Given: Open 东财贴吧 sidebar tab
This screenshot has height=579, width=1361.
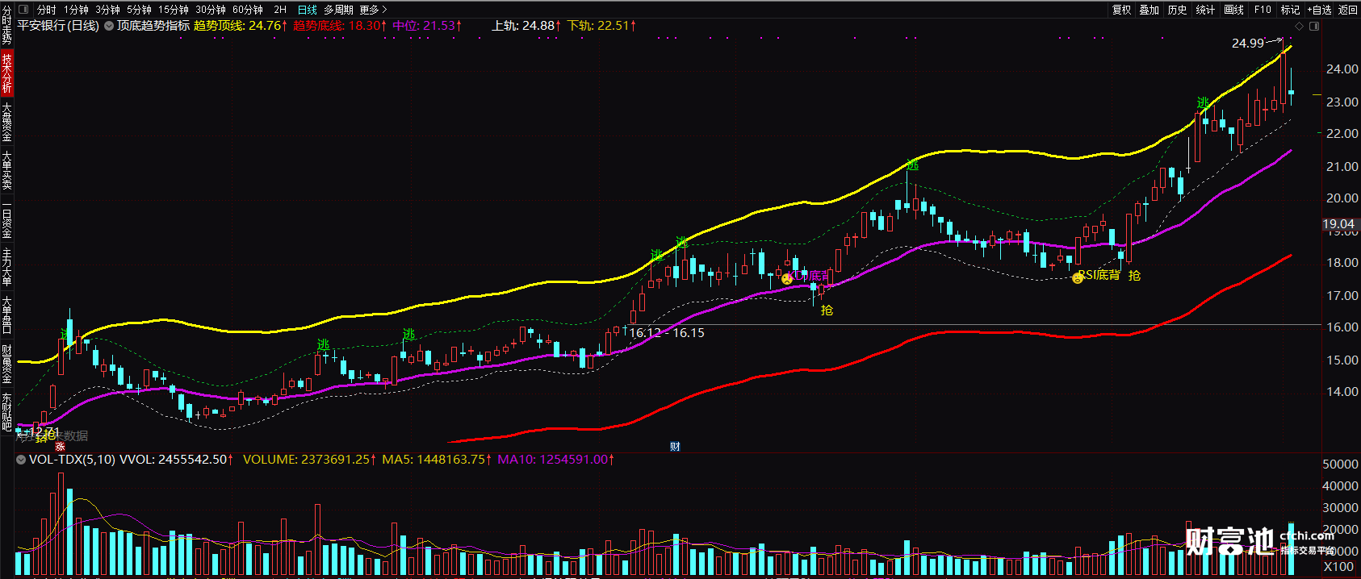Looking at the screenshot, I should pyautogui.click(x=6, y=412).
